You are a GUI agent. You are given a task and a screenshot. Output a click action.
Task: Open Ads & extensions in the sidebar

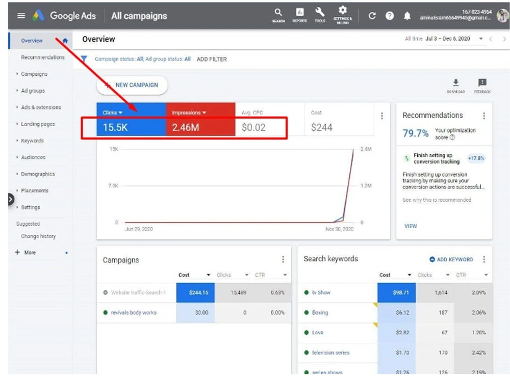41,107
